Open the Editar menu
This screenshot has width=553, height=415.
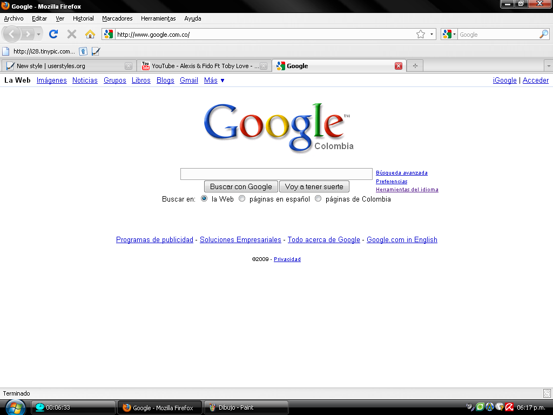coord(39,18)
